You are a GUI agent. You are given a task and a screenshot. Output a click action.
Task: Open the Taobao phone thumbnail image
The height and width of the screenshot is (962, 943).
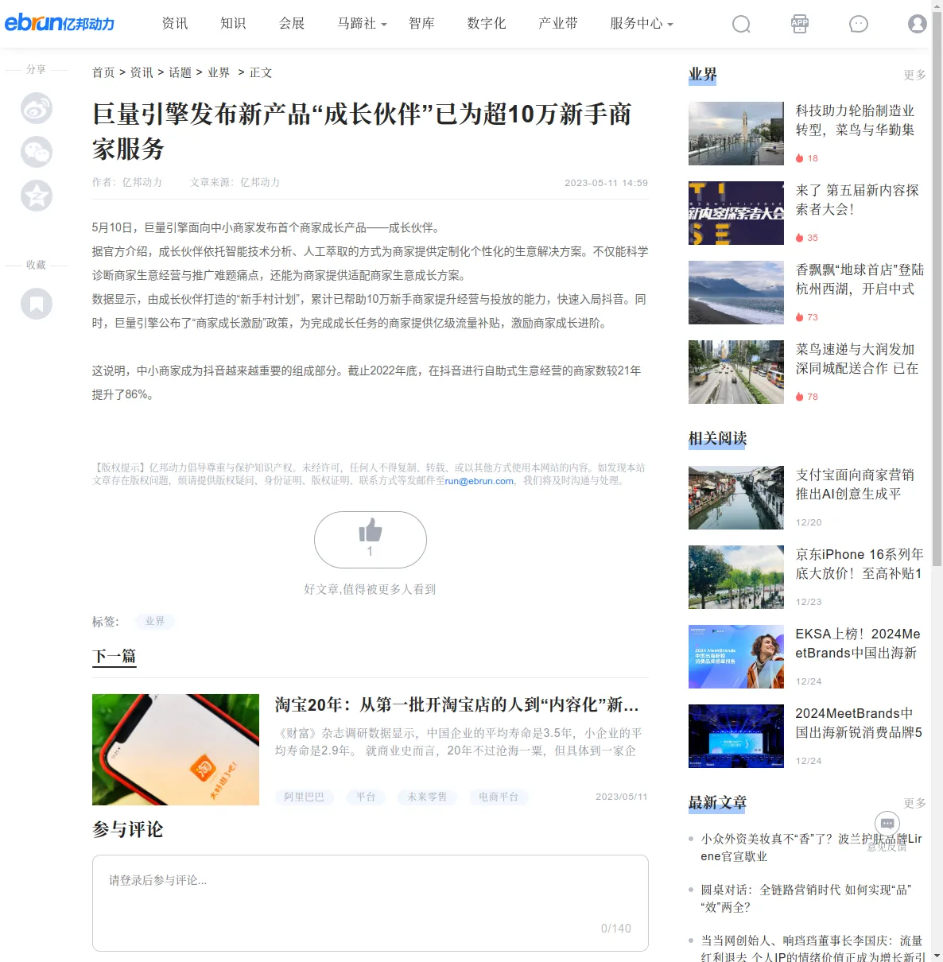[x=176, y=750]
